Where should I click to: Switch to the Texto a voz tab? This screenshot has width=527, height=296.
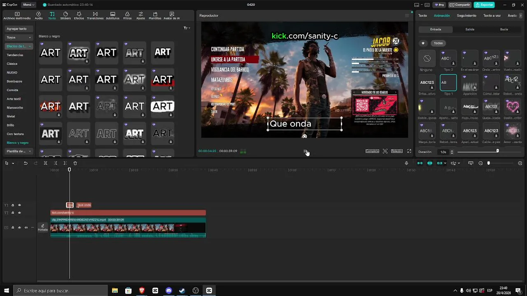pyautogui.click(x=492, y=16)
